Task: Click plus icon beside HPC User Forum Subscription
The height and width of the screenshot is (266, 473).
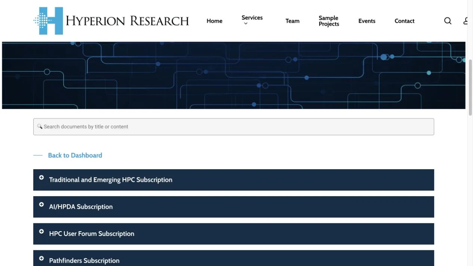Action: coord(42,231)
